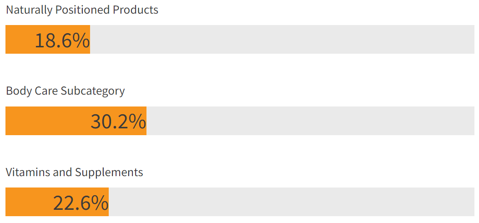Click the 18.6% value text
The image size is (479, 223).
pos(62,41)
